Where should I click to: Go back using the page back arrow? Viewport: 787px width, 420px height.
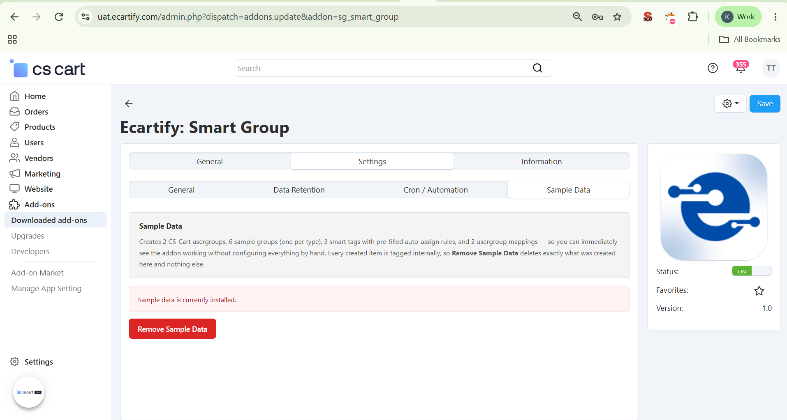tap(129, 103)
